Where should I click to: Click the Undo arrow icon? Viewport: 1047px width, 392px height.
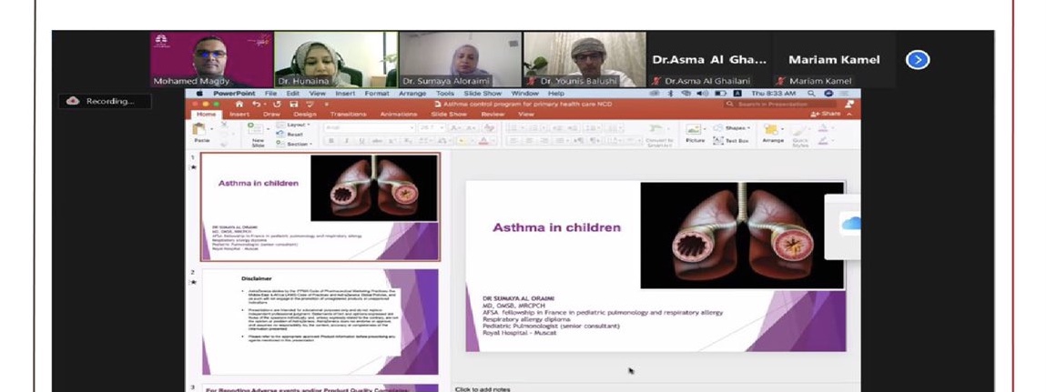(258, 104)
